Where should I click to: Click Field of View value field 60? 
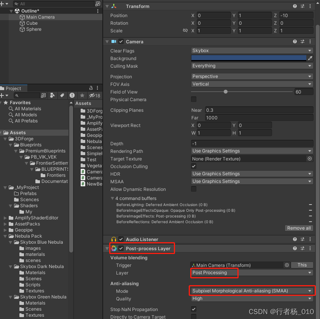pos(304,92)
